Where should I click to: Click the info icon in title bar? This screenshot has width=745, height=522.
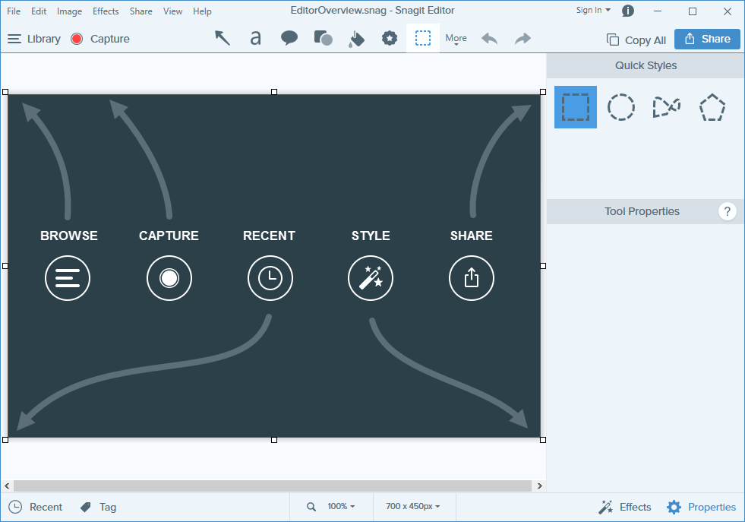pyautogui.click(x=628, y=11)
